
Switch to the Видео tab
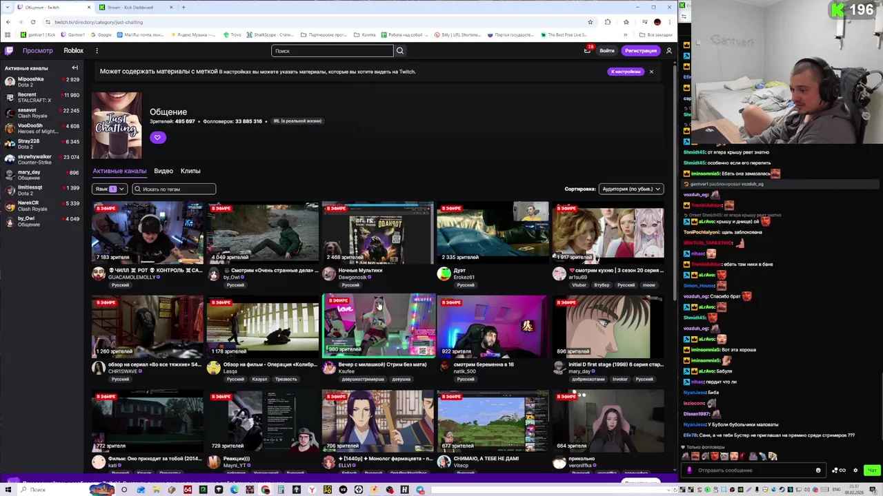[163, 171]
